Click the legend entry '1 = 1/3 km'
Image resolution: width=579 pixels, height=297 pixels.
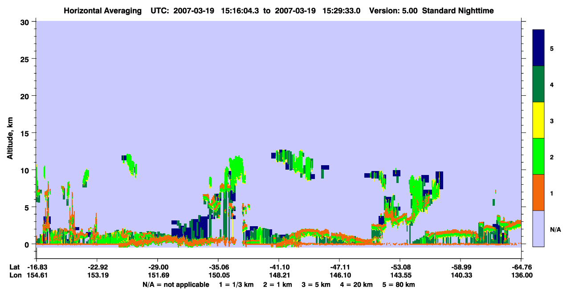236,285
